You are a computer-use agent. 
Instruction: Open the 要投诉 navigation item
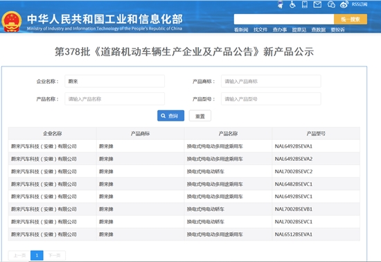pyautogui.click(x=338, y=30)
